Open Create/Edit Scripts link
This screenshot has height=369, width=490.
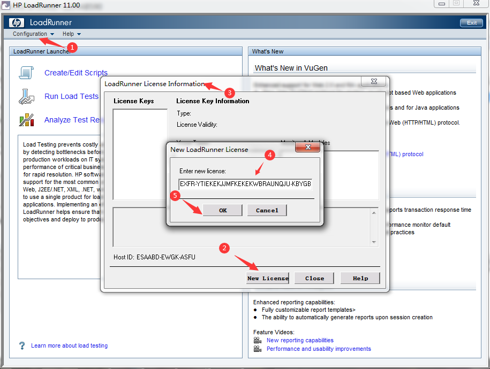tap(76, 73)
